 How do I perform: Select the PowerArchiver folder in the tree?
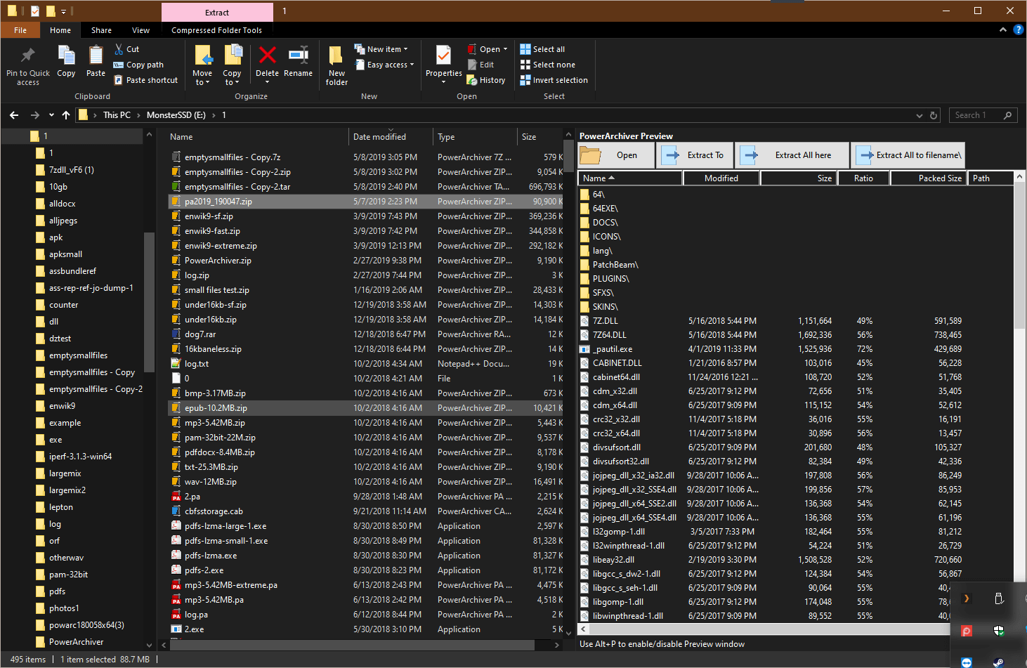tap(76, 642)
